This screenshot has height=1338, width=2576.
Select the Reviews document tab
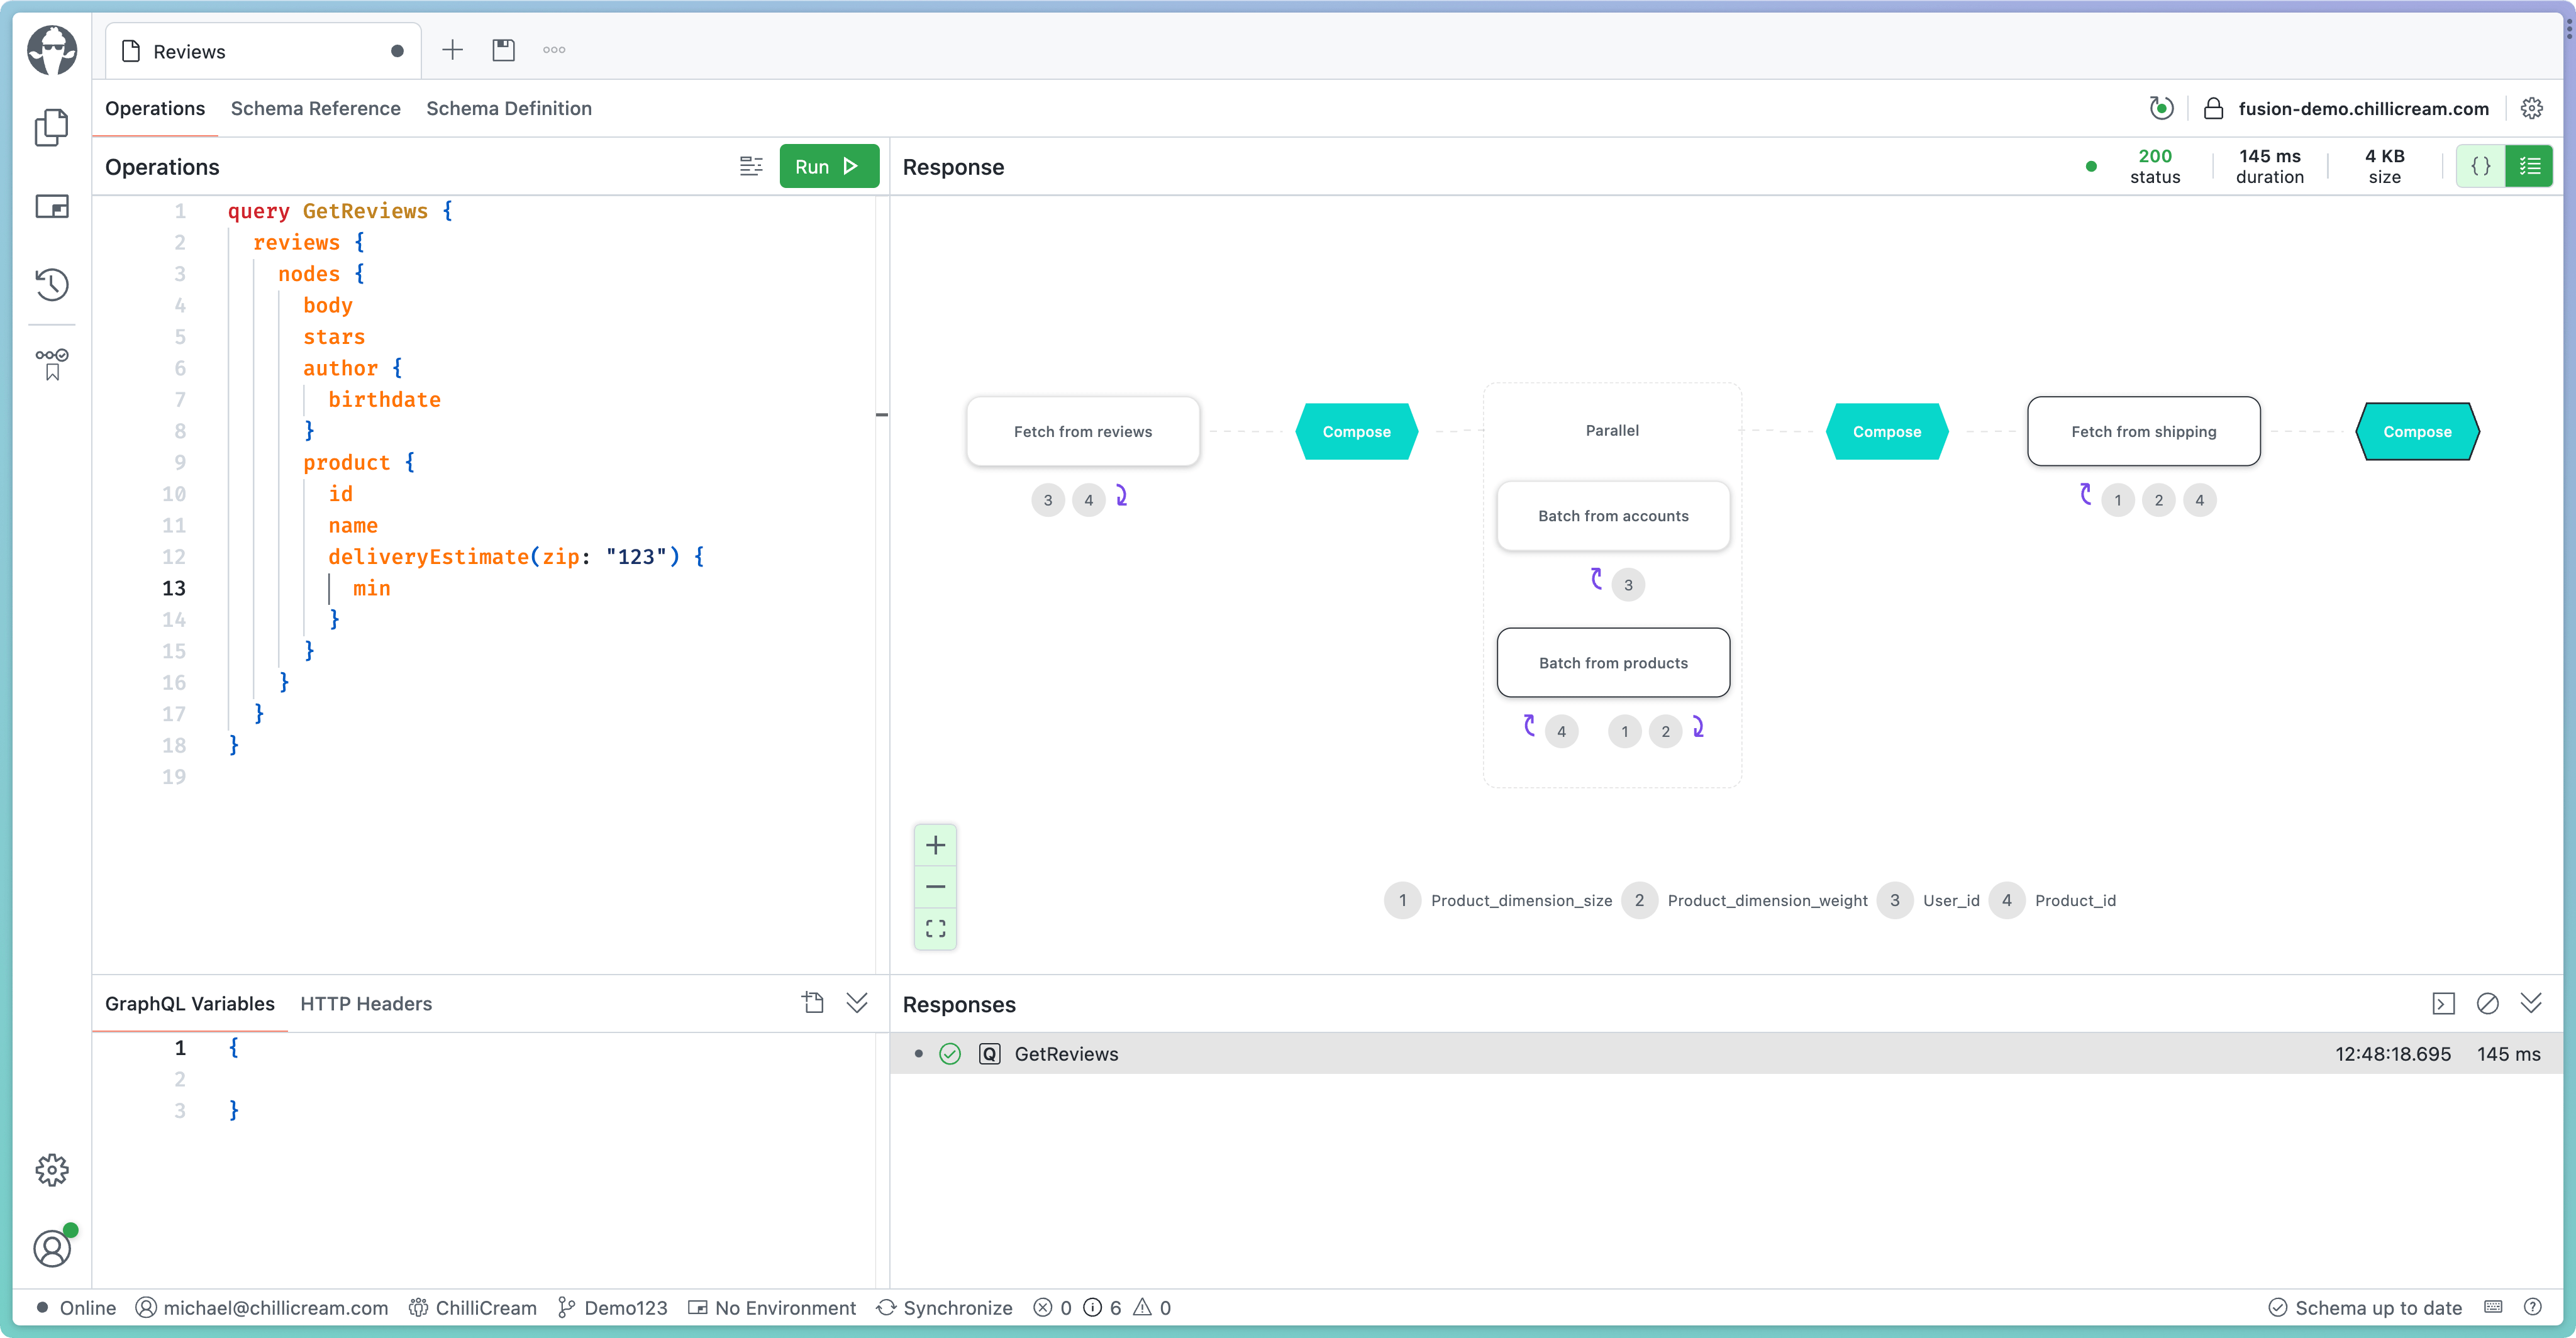(x=263, y=51)
